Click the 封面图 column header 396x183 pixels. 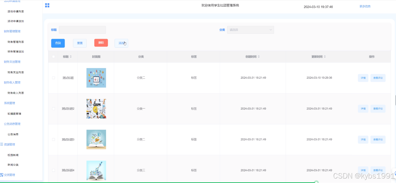[96, 57]
